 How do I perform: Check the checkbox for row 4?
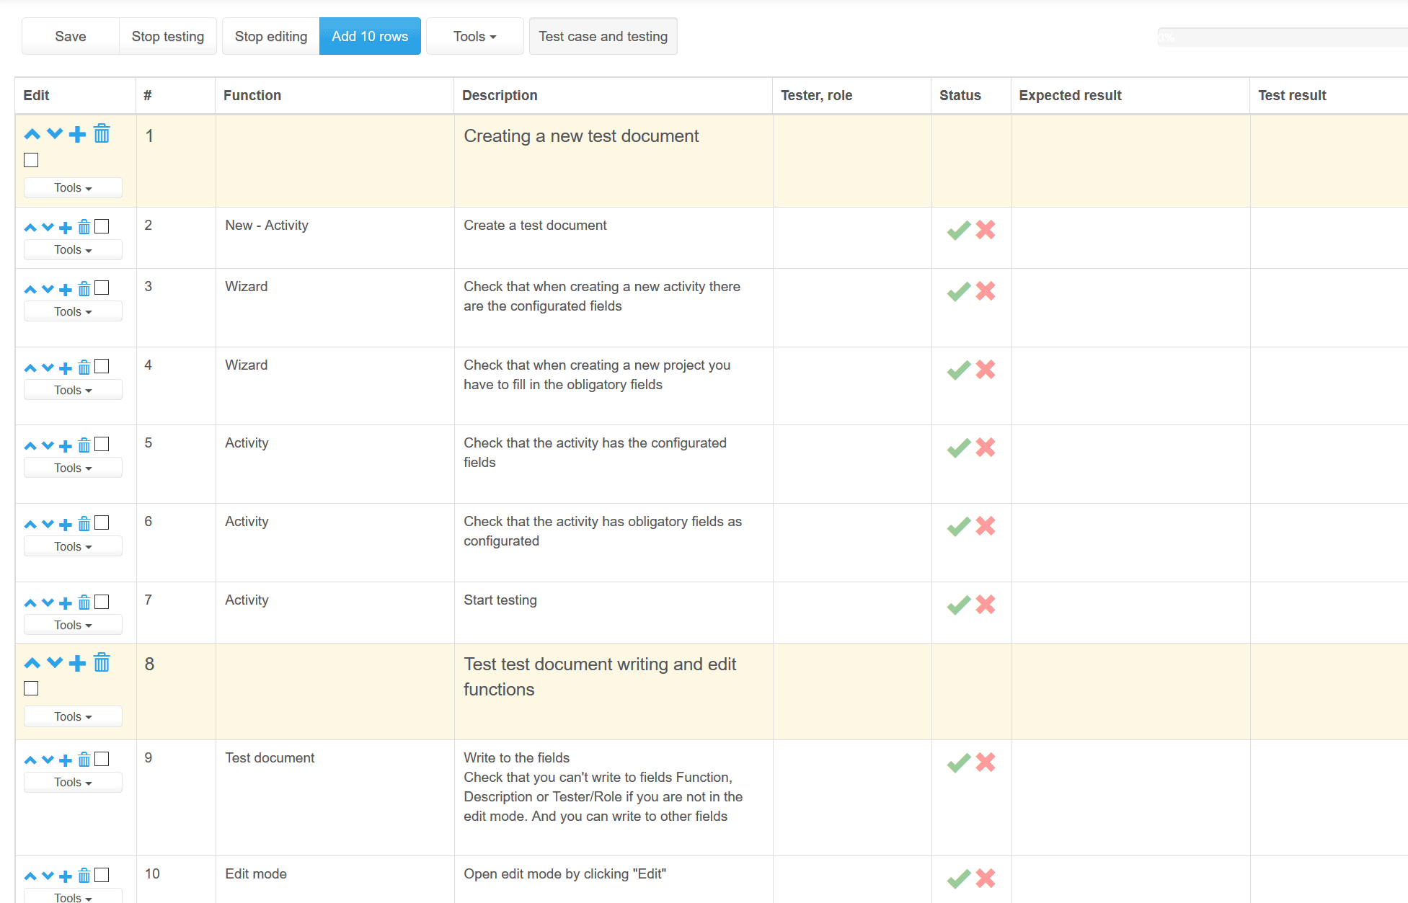tap(102, 366)
